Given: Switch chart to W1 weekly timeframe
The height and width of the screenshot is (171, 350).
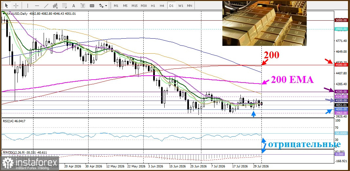Looking at the screenshot, I should point(181,6).
